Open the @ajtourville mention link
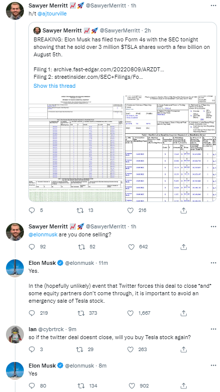 pyautogui.click(x=52, y=14)
